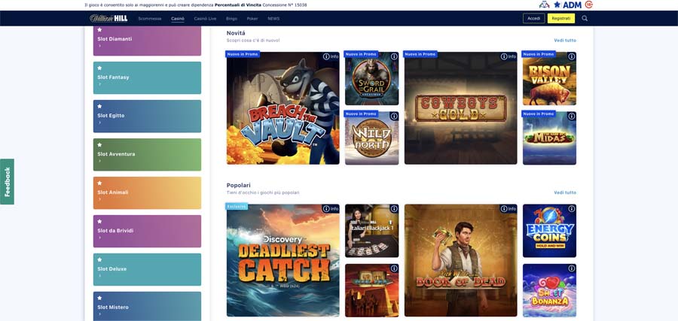This screenshot has height=321, width=678.
Task: Show info for Wild North
Action: point(394,116)
